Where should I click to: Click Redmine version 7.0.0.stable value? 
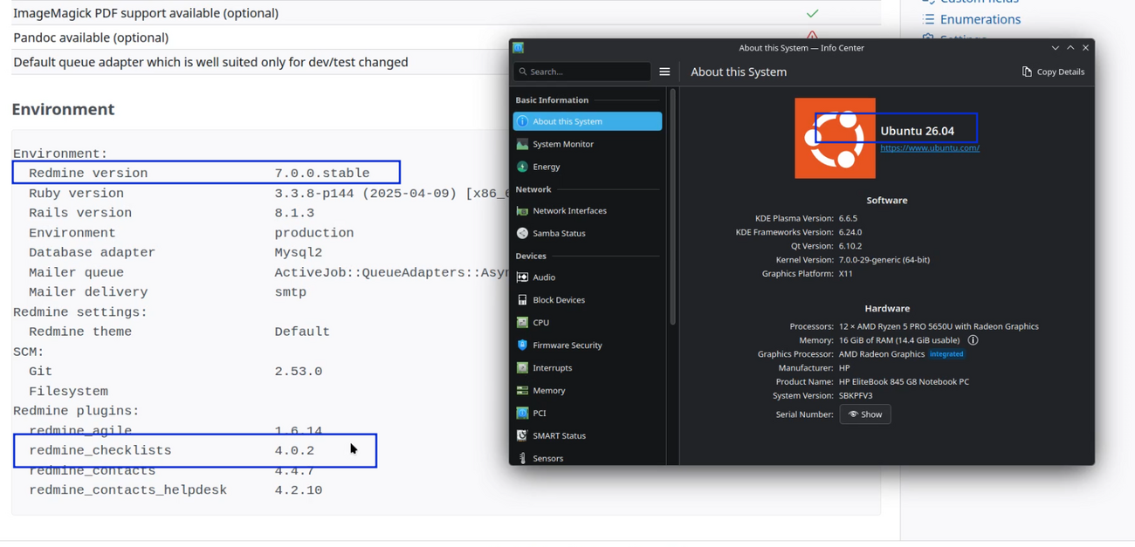(x=322, y=174)
